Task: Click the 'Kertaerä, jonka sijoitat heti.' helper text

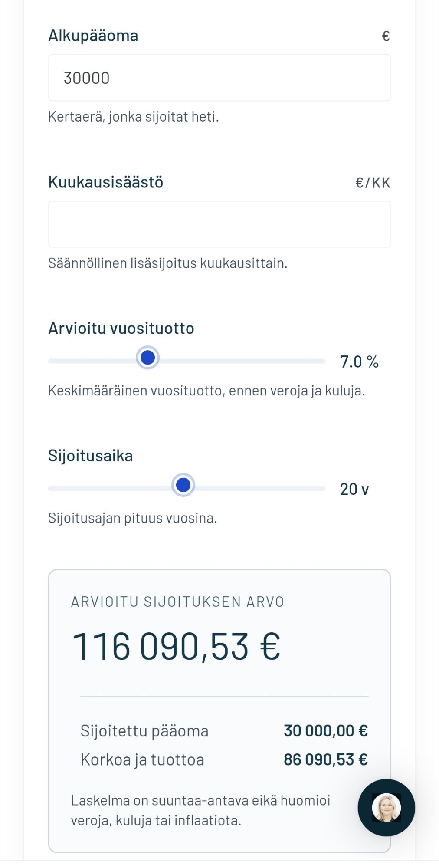Action: [x=133, y=117]
